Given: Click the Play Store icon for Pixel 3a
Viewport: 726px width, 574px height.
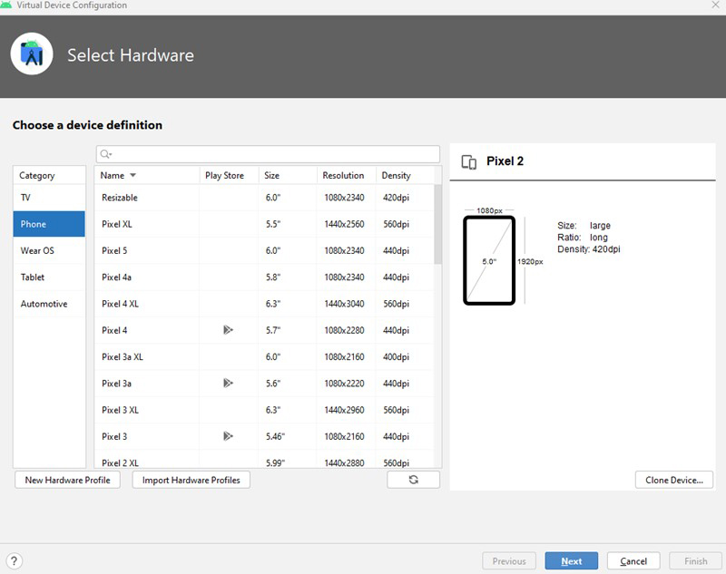Looking at the screenshot, I should [x=228, y=384].
